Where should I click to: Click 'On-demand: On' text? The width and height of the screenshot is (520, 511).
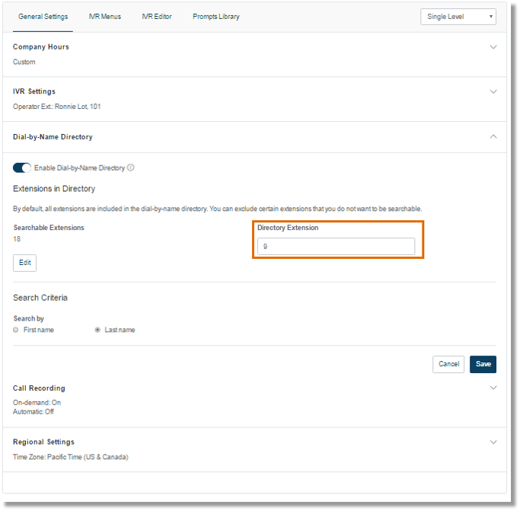[37, 403]
